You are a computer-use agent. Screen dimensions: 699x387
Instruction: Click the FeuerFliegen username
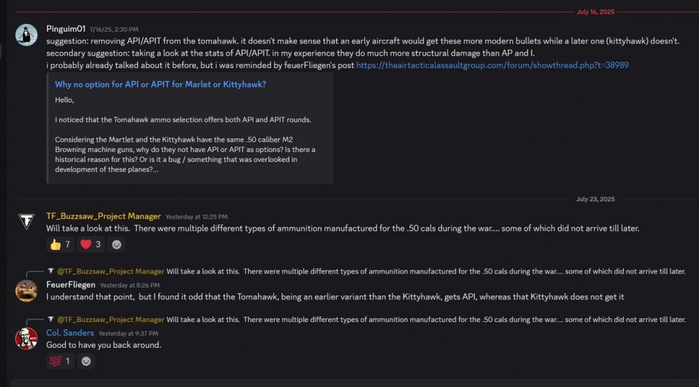pyautogui.click(x=70, y=285)
